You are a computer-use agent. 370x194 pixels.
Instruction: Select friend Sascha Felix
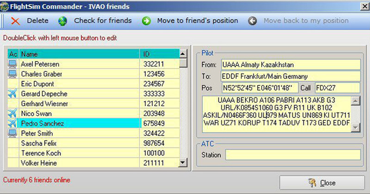click(x=79, y=143)
